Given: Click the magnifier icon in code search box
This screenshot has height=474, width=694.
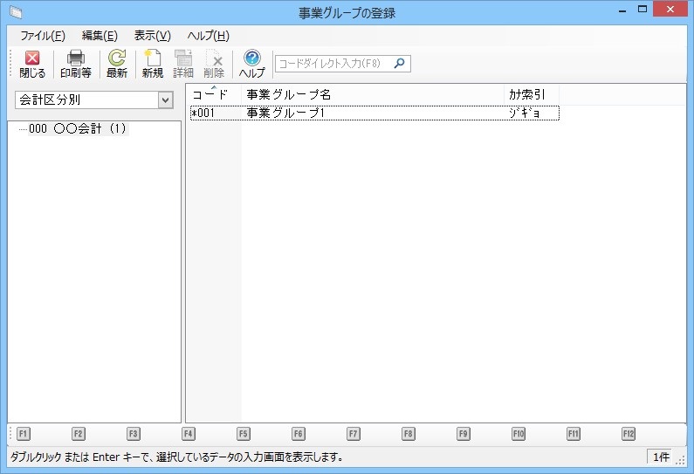Looking at the screenshot, I should (x=399, y=63).
